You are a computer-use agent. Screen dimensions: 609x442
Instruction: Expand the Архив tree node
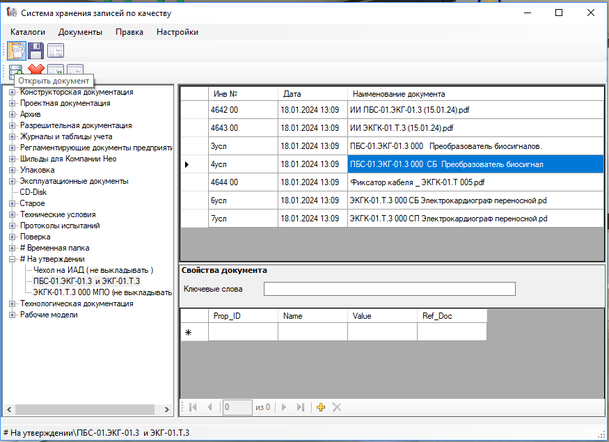coord(13,115)
